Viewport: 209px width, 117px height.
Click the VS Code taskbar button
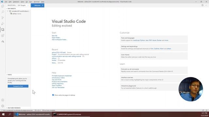(33, 114)
